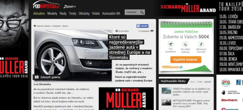Open the Autosalón BA menu item
This screenshot has height=110, width=243.
point(111,13)
